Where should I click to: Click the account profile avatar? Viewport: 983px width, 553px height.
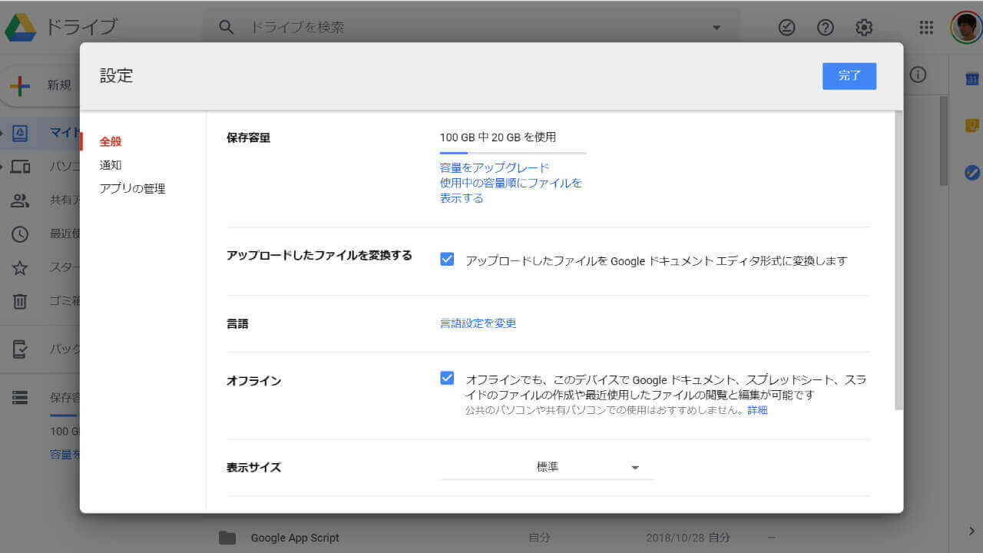tap(965, 28)
